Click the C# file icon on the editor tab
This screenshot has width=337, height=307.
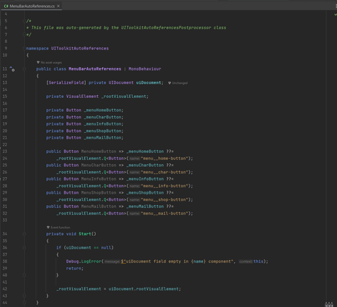pos(6,6)
